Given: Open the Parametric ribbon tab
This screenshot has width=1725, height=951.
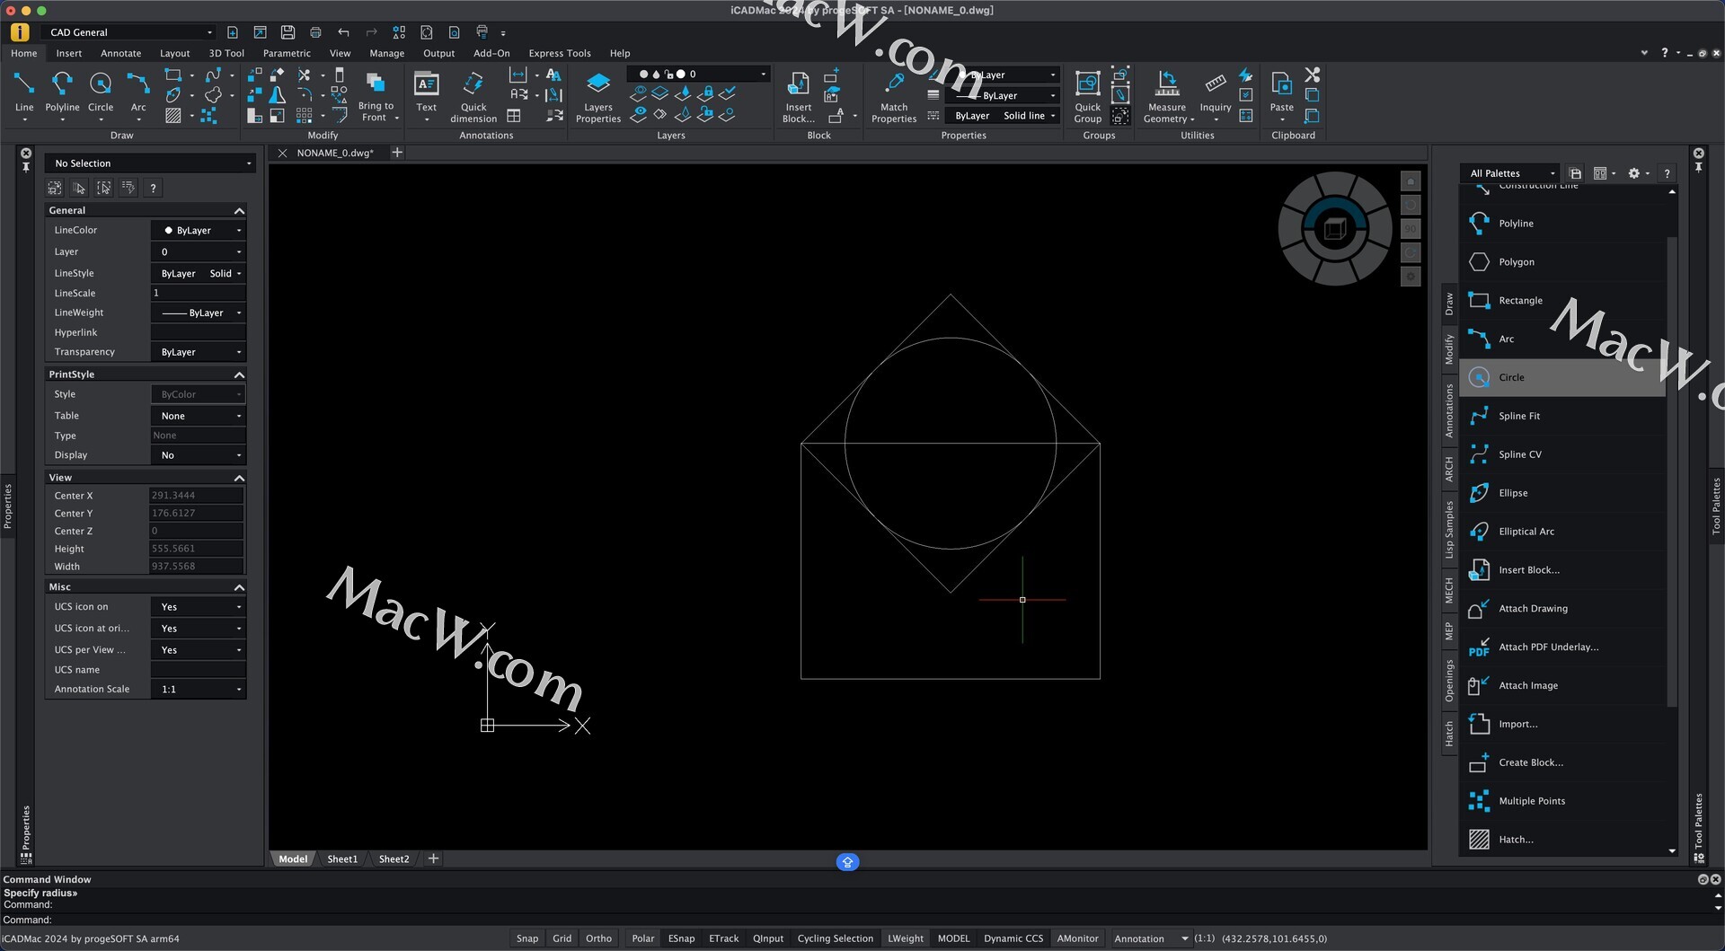Looking at the screenshot, I should (x=287, y=53).
